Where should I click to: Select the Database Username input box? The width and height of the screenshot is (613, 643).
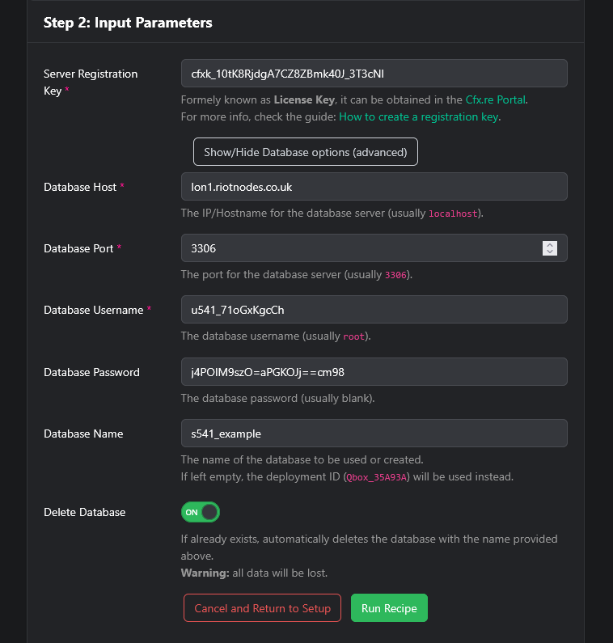[x=374, y=310]
